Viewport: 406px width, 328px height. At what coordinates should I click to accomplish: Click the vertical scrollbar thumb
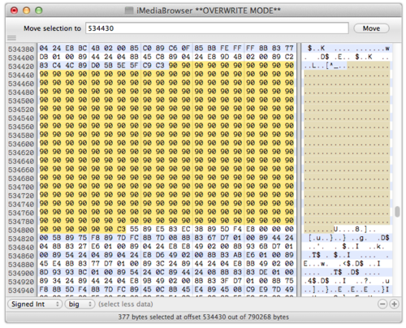click(x=397, y=212)
